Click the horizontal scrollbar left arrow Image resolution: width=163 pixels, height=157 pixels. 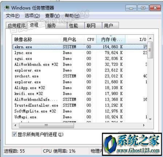[x=15, y=125]
